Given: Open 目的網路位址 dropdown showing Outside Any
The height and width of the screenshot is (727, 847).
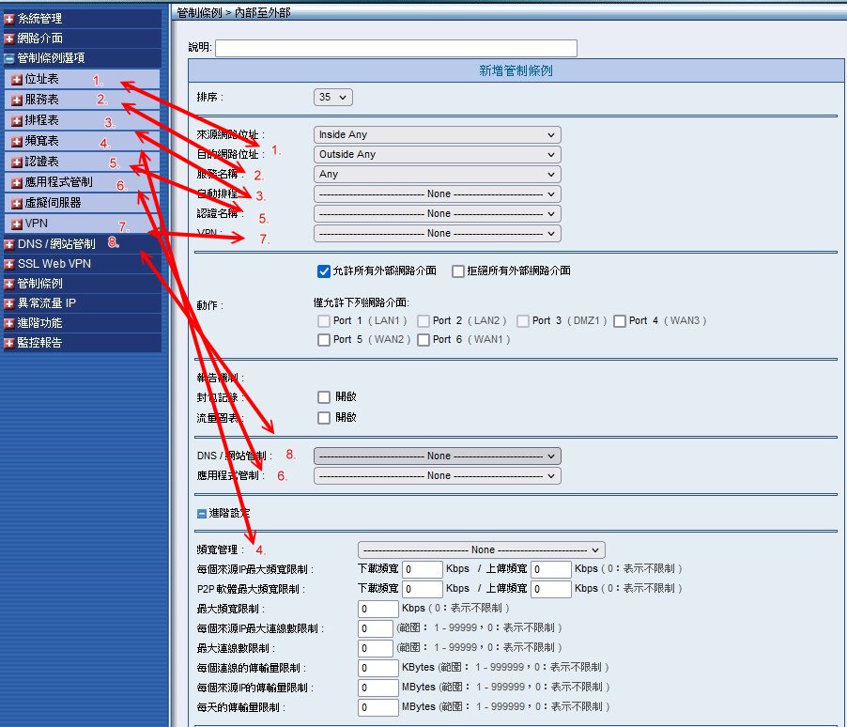Looking at the screenshot, I should click(x=437, y=155).
